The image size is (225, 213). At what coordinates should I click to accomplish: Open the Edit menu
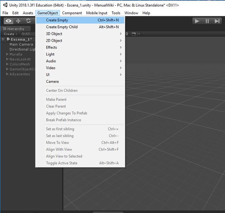15,13
